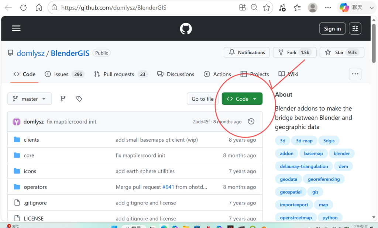Open the LICENSE file

tap(34, 218)
